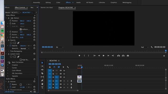The height and width of the screenshot is (94, 168).
Task: Reset the Position parameter
Action: [34, 21]
